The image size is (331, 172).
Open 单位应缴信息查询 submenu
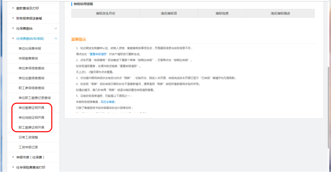tap(32, 78)
